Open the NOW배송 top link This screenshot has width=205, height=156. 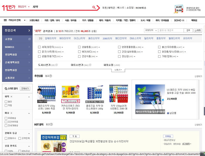(x=141, y=8)
